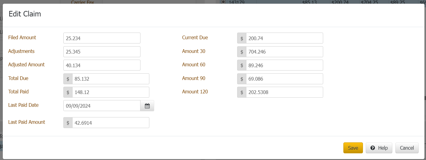Select the Amount 120 text field

284,92
